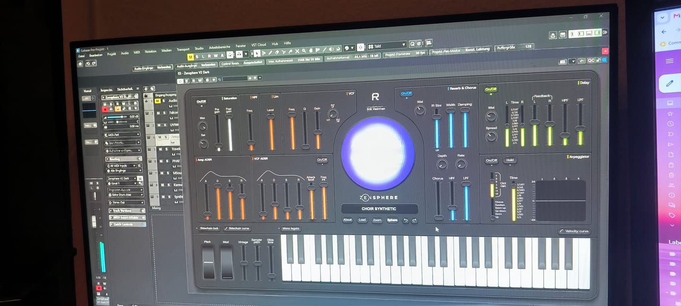Toggle VCF ADSR On/Off switch
The image size is (681, 306).
tap(322, 160)
